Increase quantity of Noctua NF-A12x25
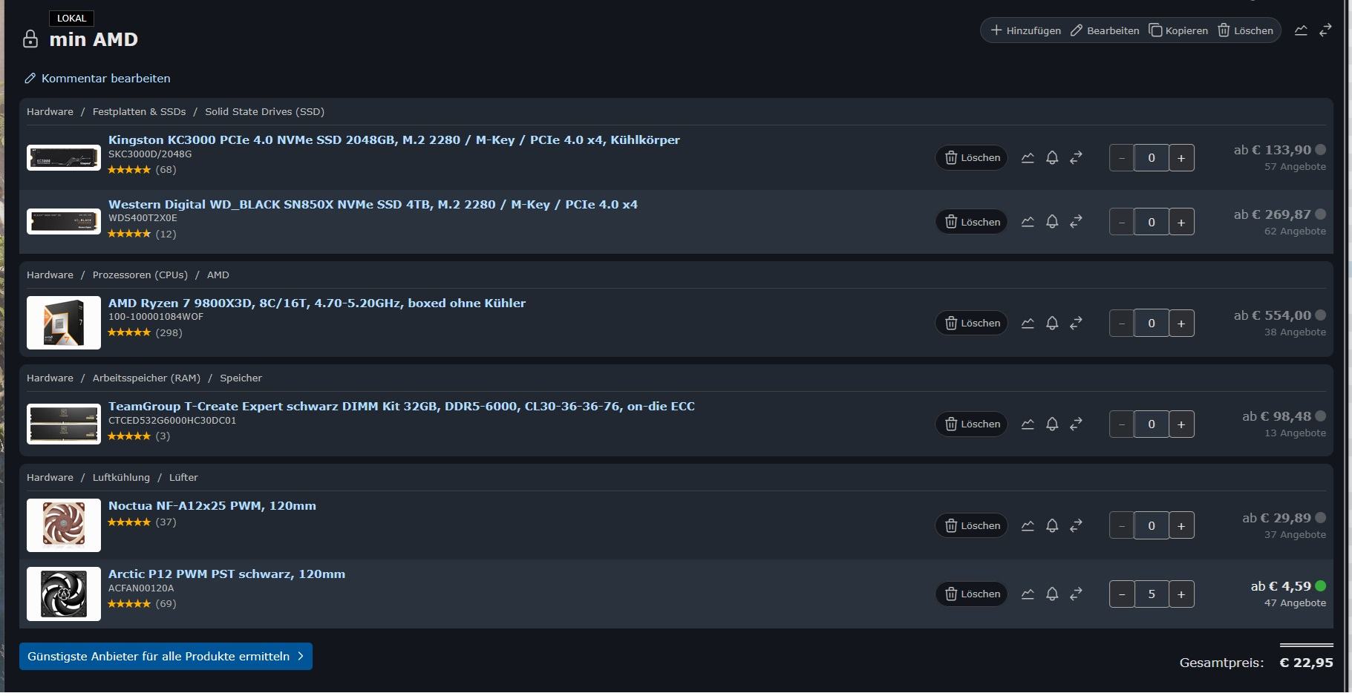1352x696 pixels. point(1181,525)
